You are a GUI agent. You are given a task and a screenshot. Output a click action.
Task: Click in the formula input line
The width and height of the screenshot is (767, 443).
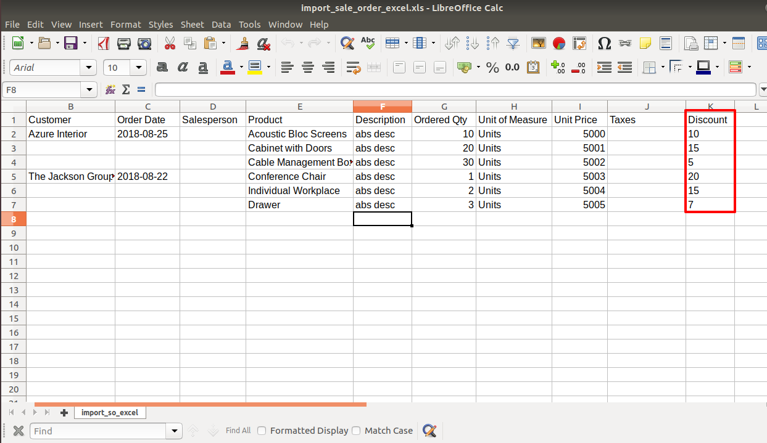pyautogui.click(x=456, y=90)
